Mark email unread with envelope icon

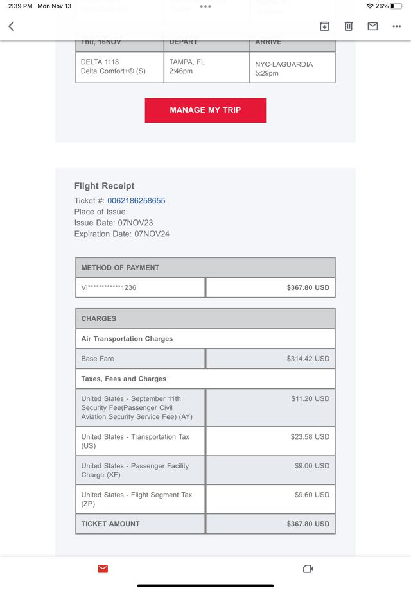pos(372,26)
